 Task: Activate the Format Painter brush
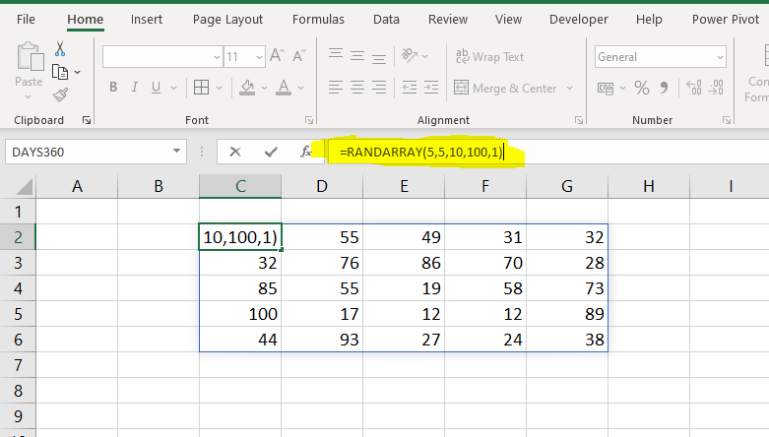coord(60,94)
